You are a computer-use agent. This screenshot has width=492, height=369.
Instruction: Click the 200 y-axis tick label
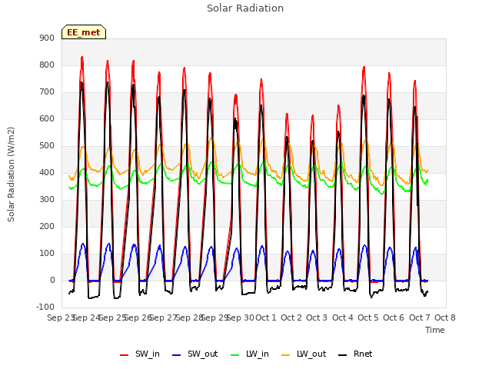(47, 227)
